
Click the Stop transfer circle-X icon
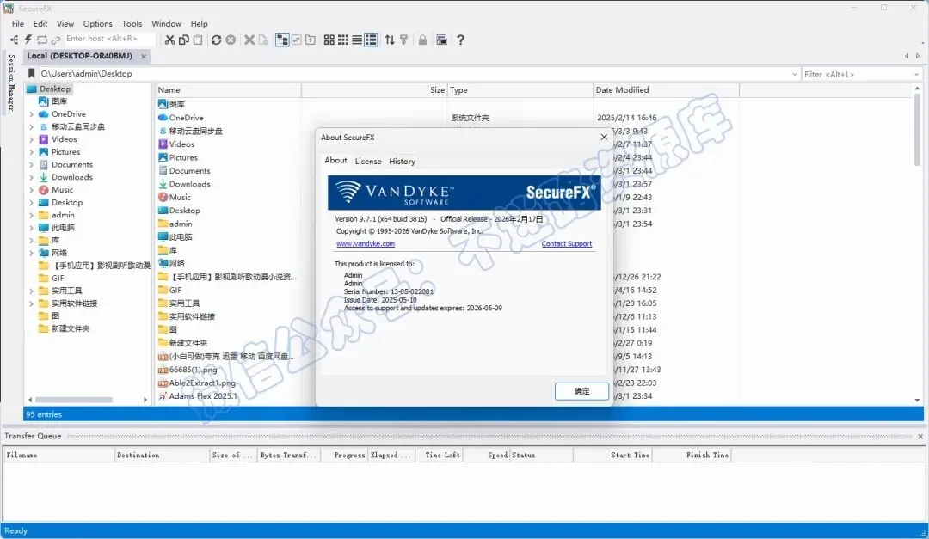[231, 40]
